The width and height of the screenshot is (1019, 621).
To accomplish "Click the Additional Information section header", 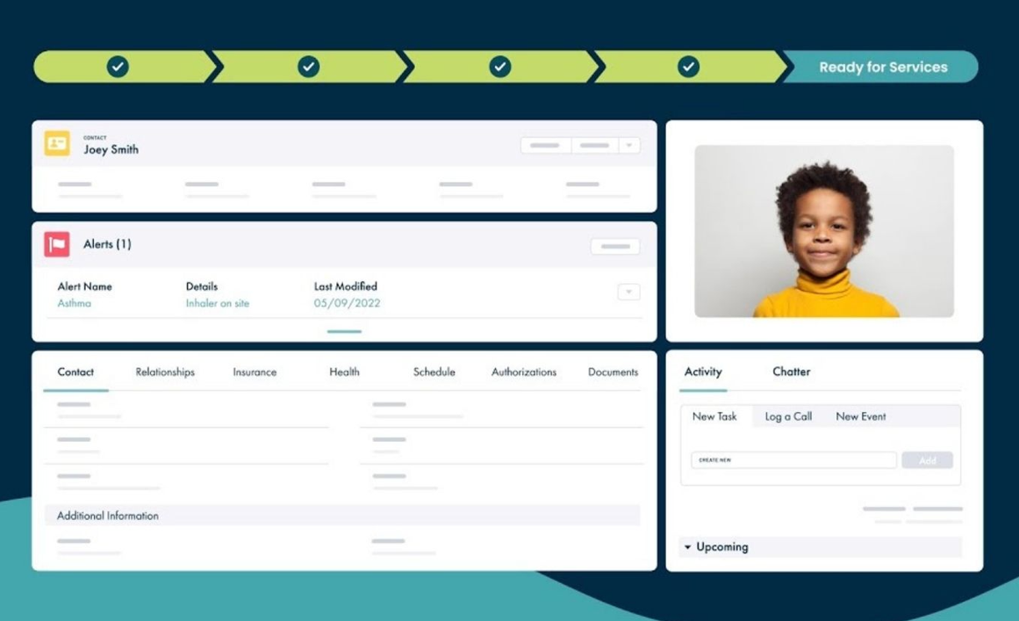I will [x=342, y=516].
